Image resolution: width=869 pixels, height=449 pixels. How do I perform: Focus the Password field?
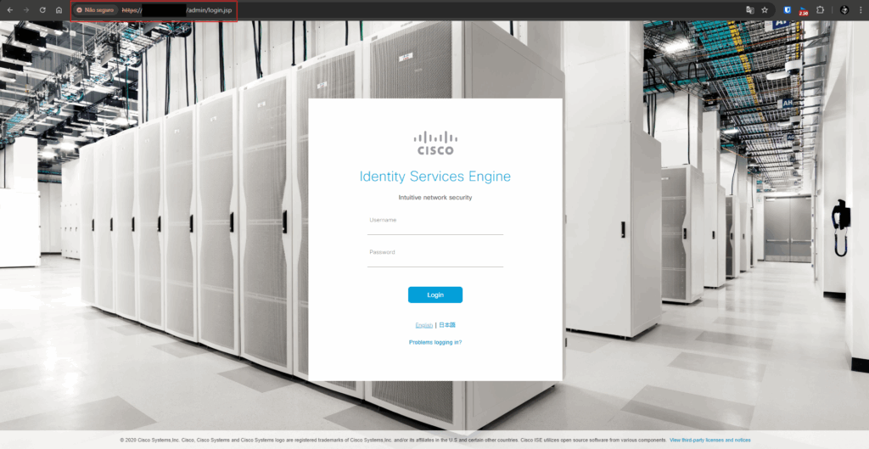(x=434, y=260)
